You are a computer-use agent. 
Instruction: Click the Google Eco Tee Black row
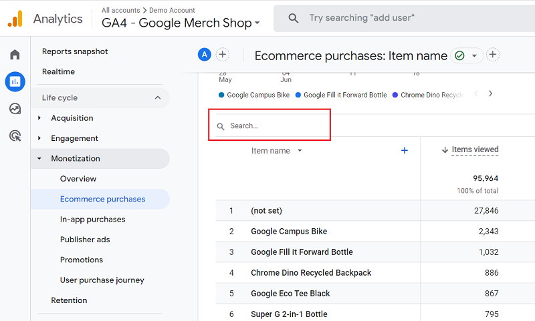(375, 294)
